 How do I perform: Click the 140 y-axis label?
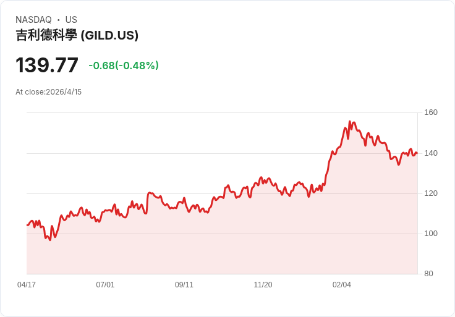tap(431, 153)
